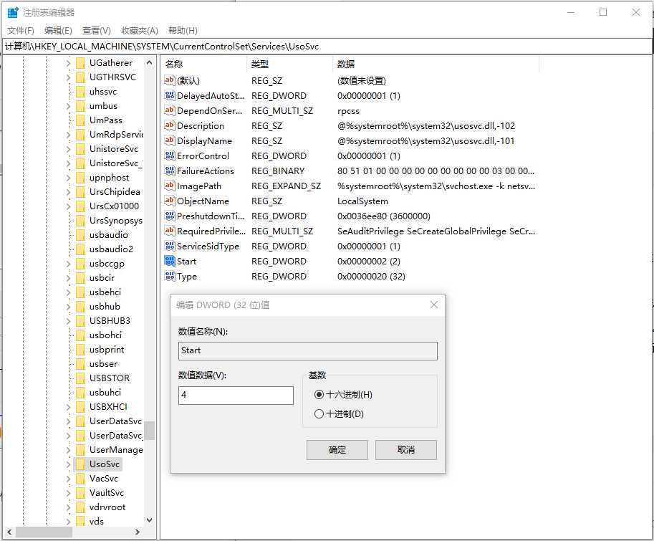Click the registry path address bar
654x541 pixels.
[x=327, y=47]
